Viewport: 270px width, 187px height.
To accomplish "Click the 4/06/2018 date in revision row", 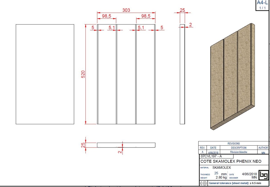I will coord(213,152).
